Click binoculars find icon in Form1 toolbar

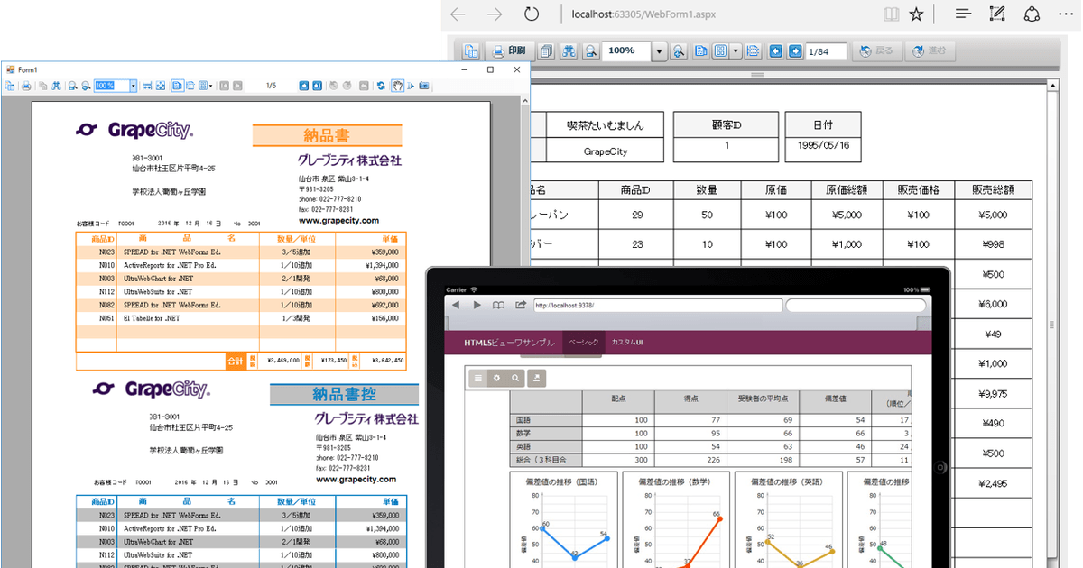pyautogui.click(x=56, y=86)
